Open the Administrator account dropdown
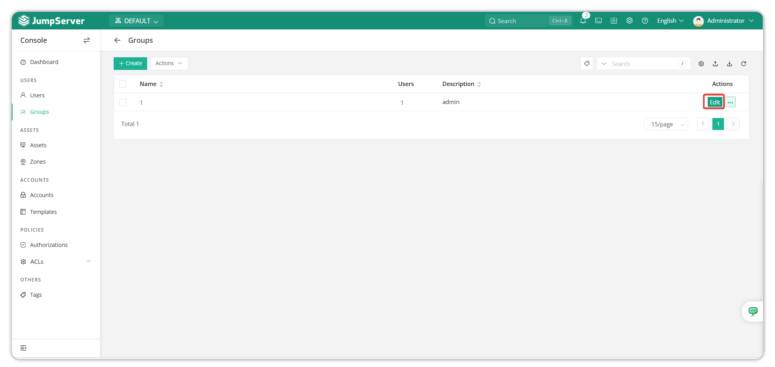Screen dimensions: 775x367 [730, 21]
